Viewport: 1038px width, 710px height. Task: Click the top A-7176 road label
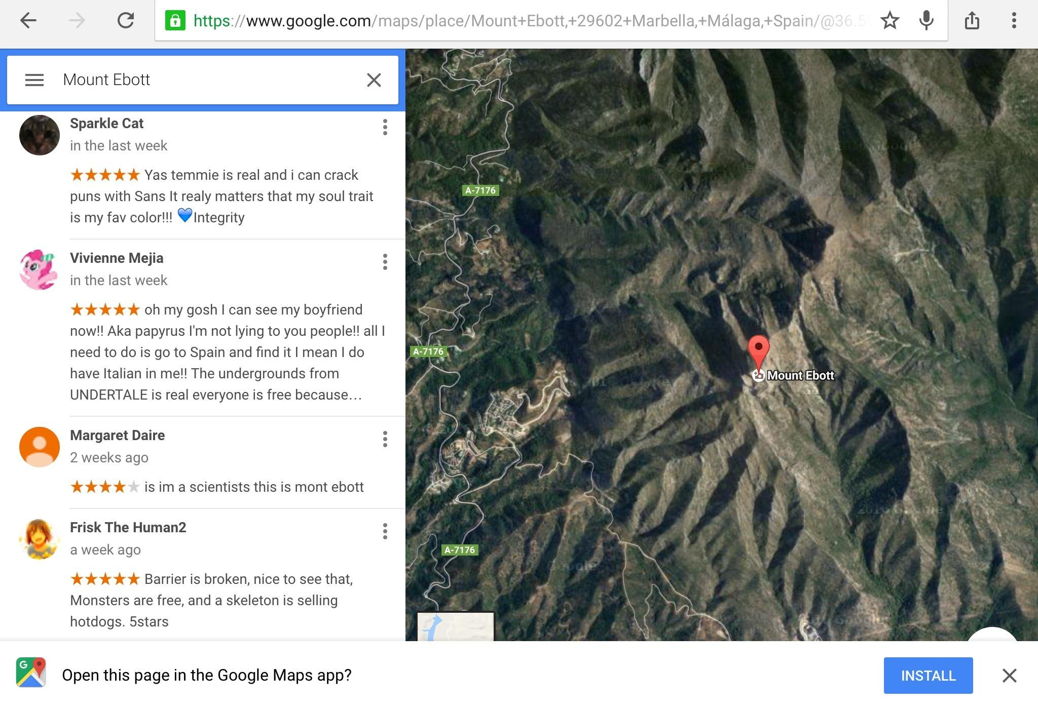[480, 190]
